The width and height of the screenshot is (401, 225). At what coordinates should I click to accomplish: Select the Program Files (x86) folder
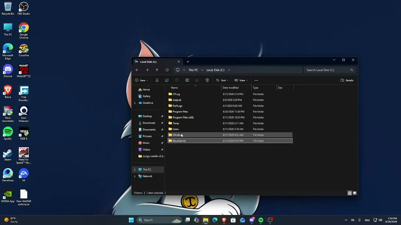click(x=230, y=117)
